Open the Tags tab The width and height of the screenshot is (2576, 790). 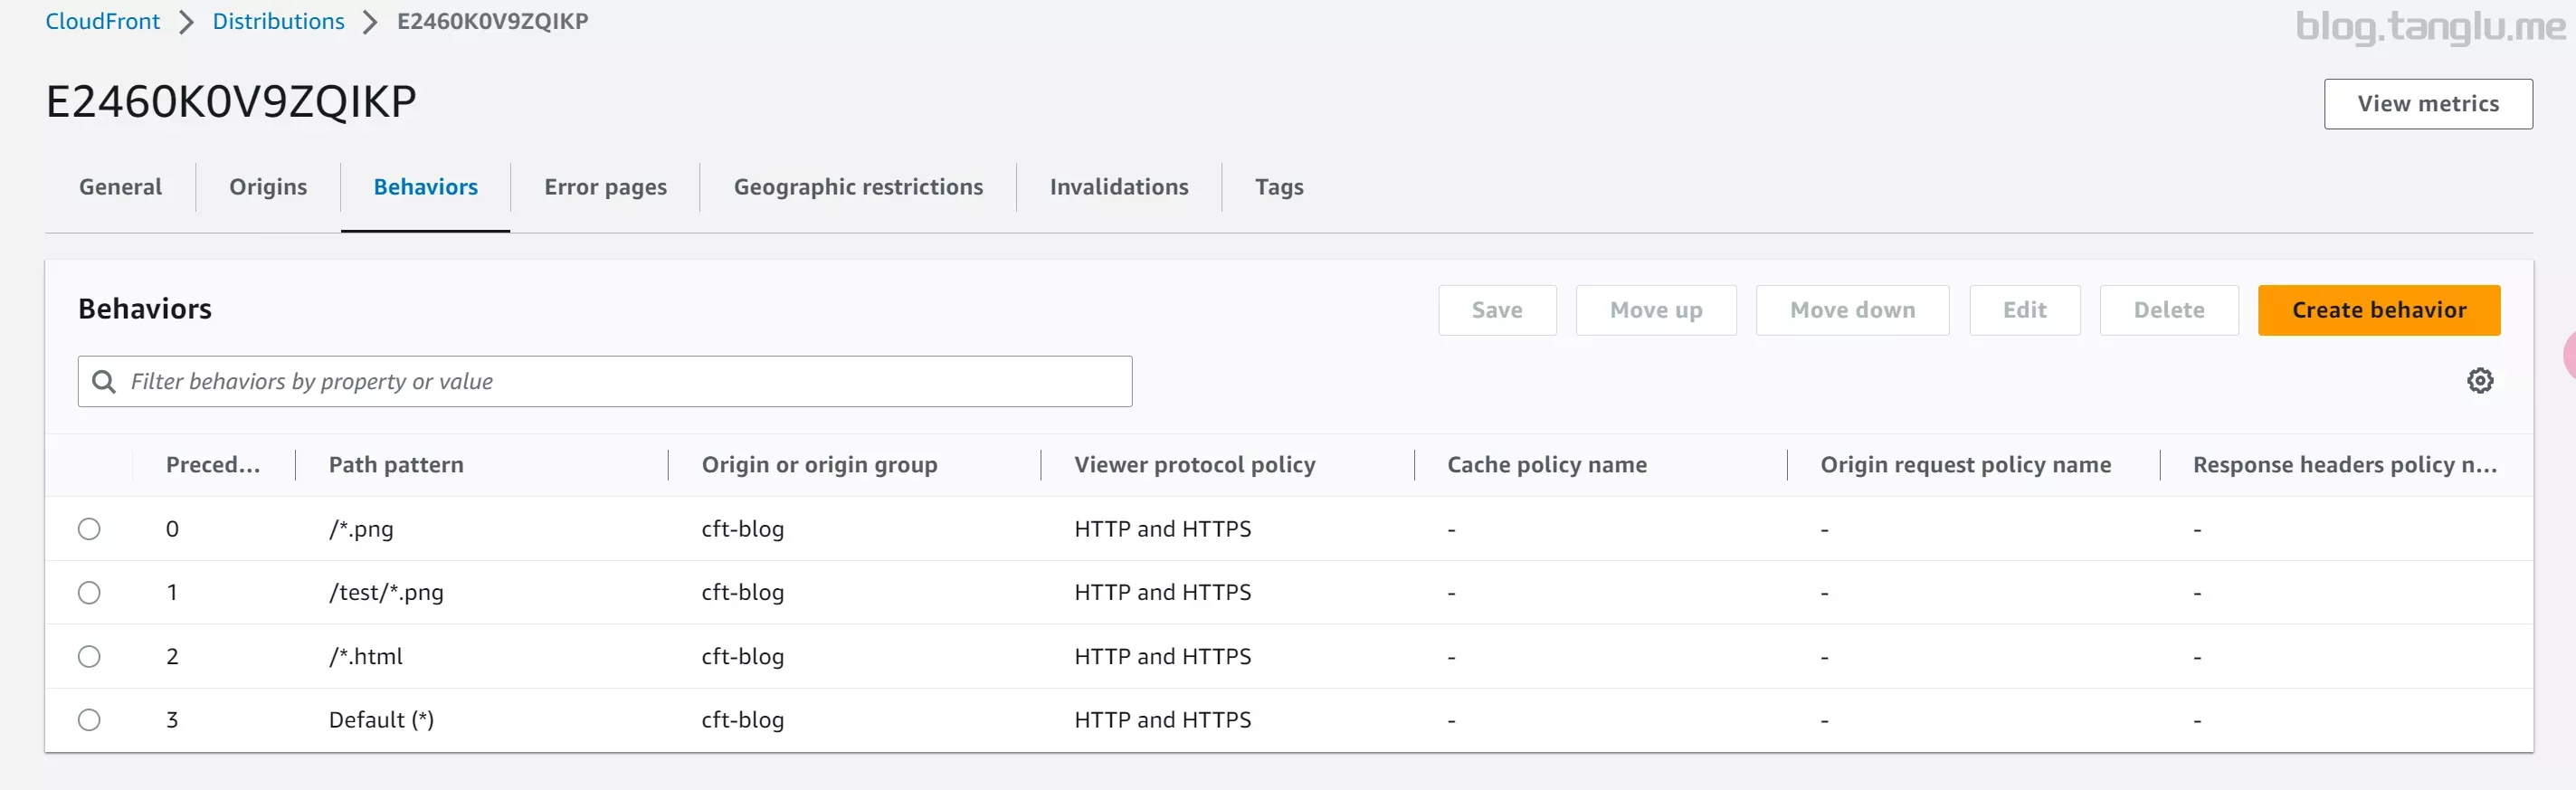point(1278,187)
